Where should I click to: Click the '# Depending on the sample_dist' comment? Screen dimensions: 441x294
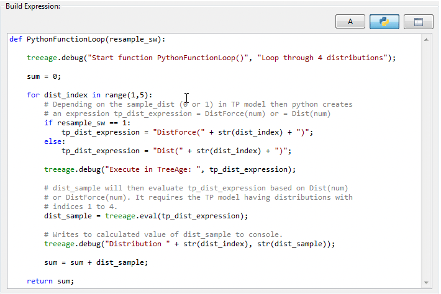pyautogui.click(x=198, y=104)
